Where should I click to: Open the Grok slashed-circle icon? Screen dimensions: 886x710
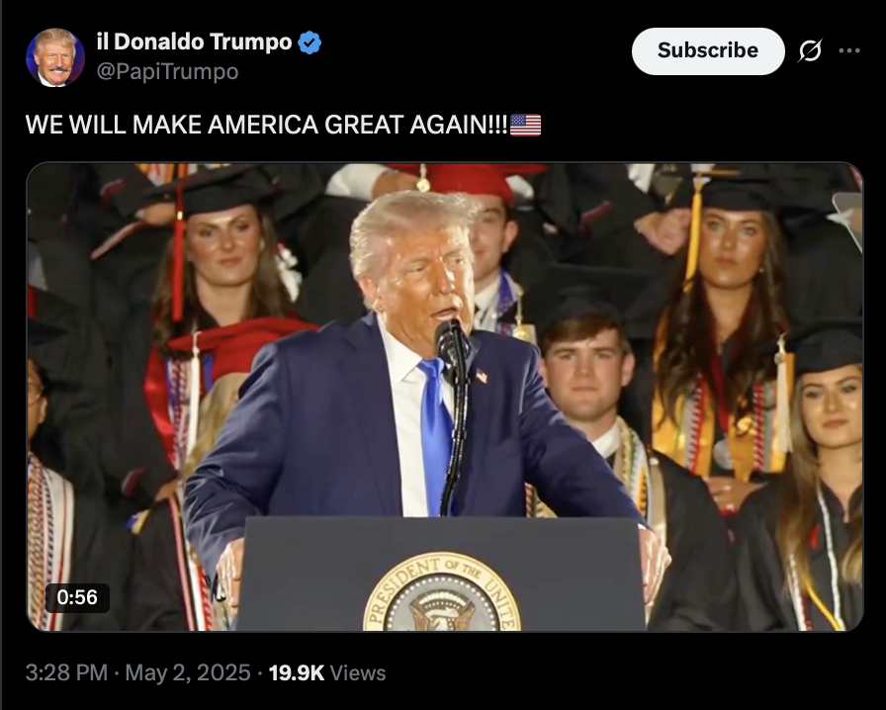[x=810, y=50]
